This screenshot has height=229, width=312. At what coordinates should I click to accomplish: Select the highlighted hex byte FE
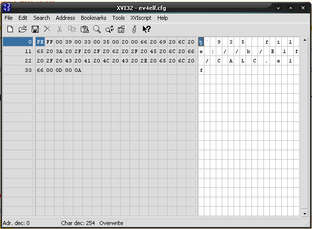tap(40, 42)
